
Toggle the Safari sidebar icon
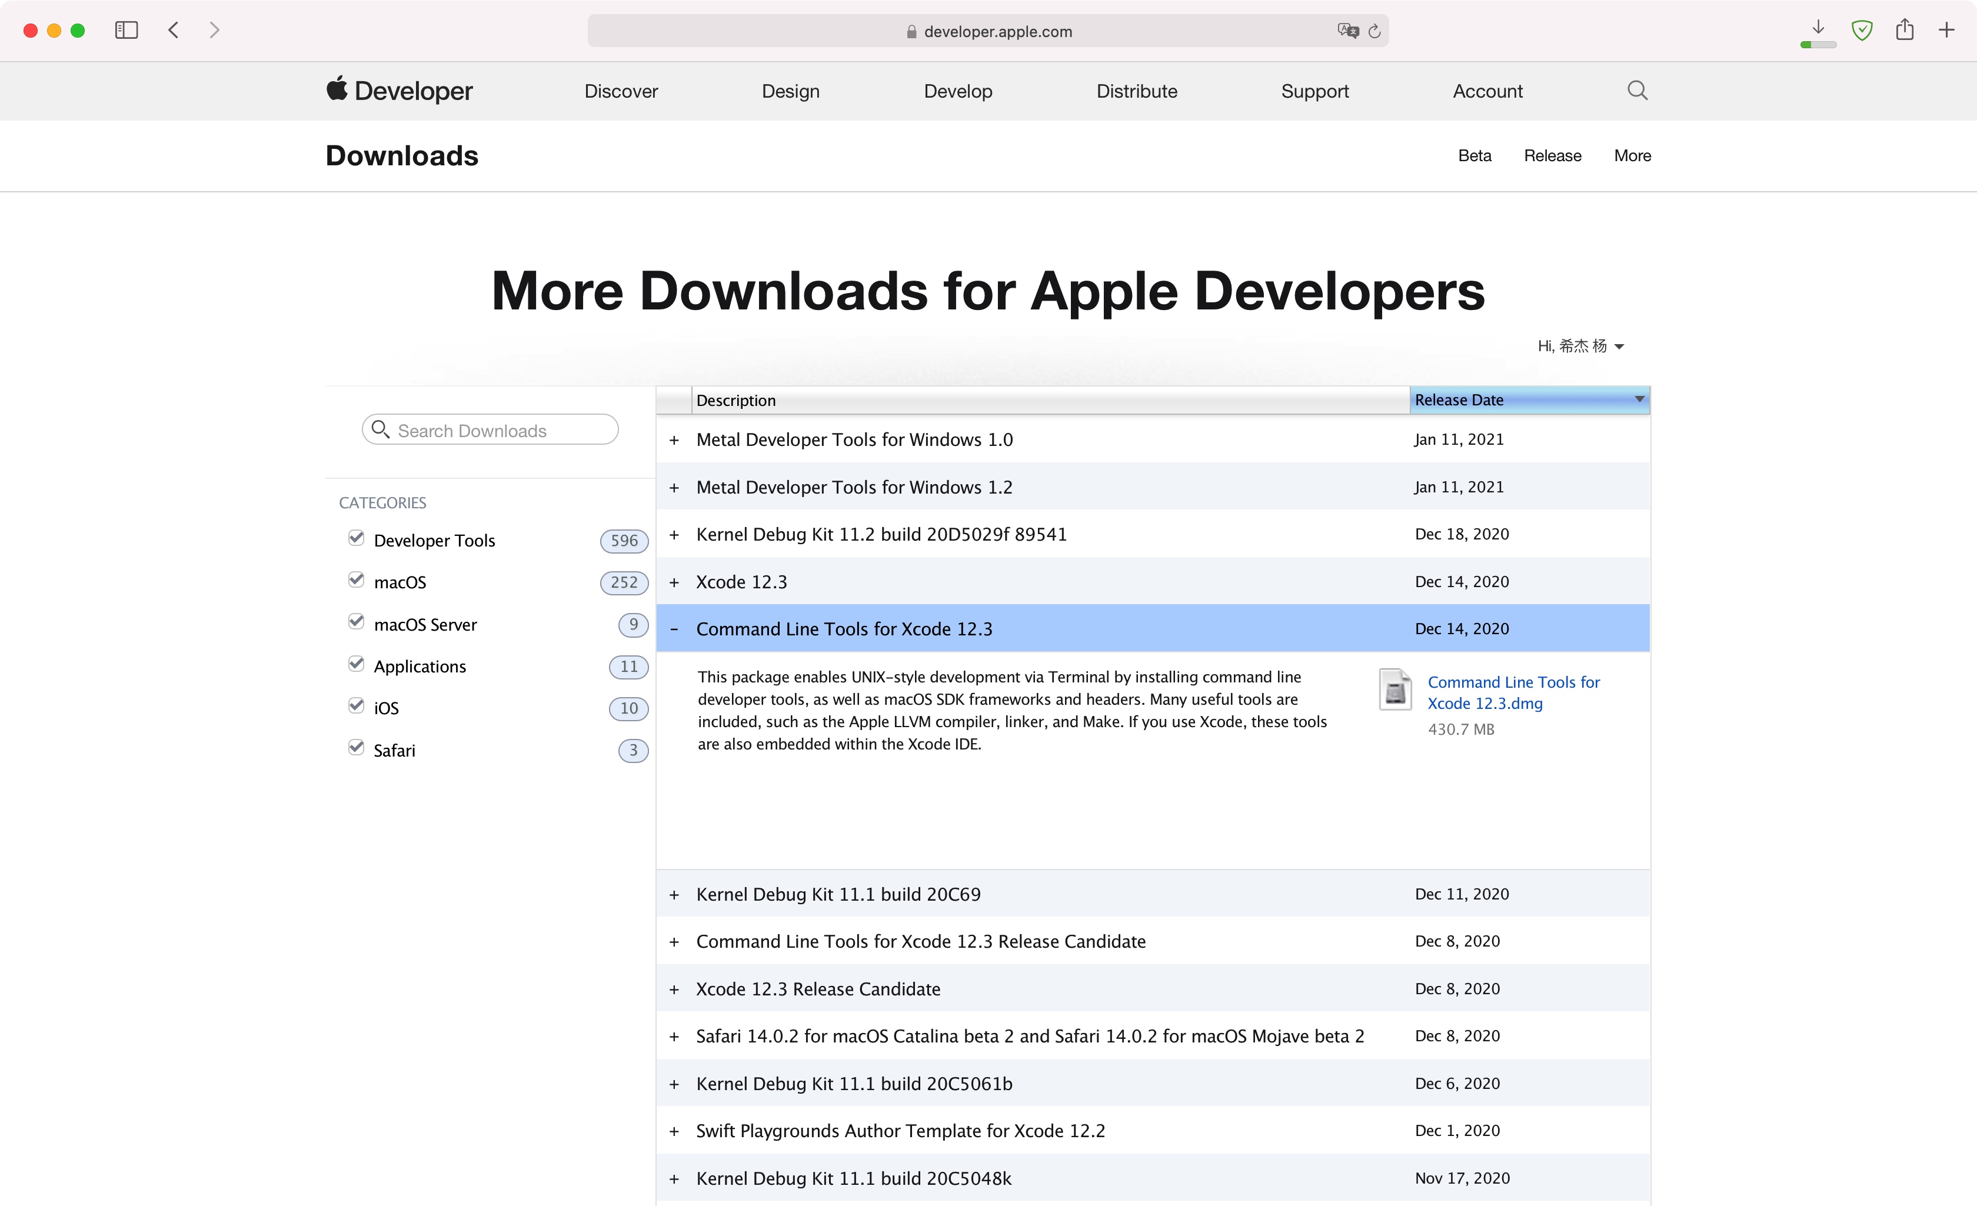pos(127,31)
